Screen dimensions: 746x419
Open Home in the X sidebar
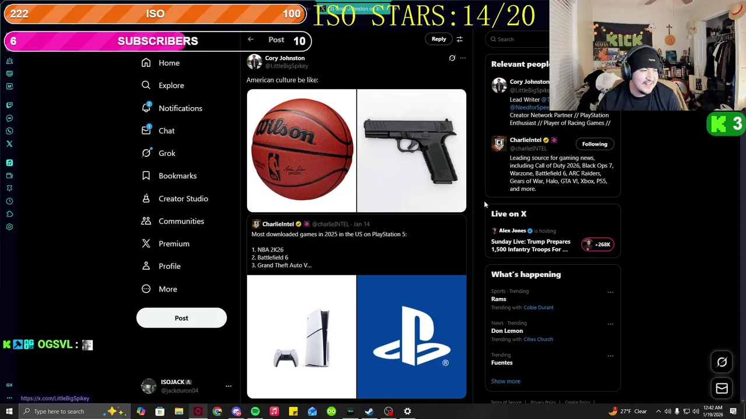(x=161, y=63)
